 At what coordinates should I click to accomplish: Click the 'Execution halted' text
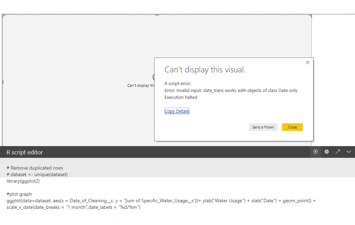click(x=181, y=97)
